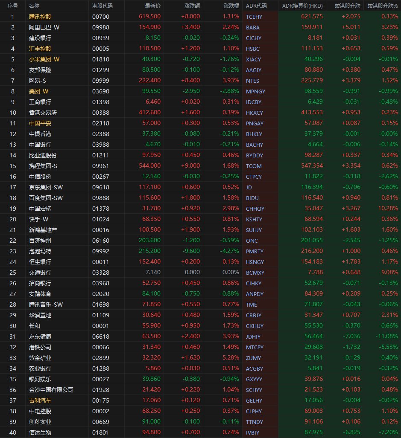Click the CKHUY ADR code

(255, 326)
